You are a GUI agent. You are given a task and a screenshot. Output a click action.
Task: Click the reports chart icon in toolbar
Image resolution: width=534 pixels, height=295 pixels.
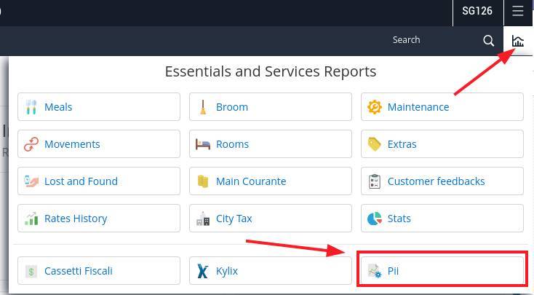coord(517,41)
